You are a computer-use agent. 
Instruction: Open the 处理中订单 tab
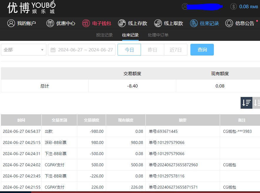[x=158, y=35]
